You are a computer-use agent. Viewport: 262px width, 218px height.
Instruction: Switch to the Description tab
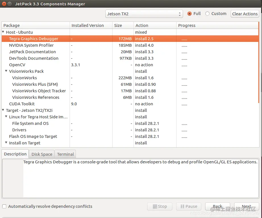(15, 154)
